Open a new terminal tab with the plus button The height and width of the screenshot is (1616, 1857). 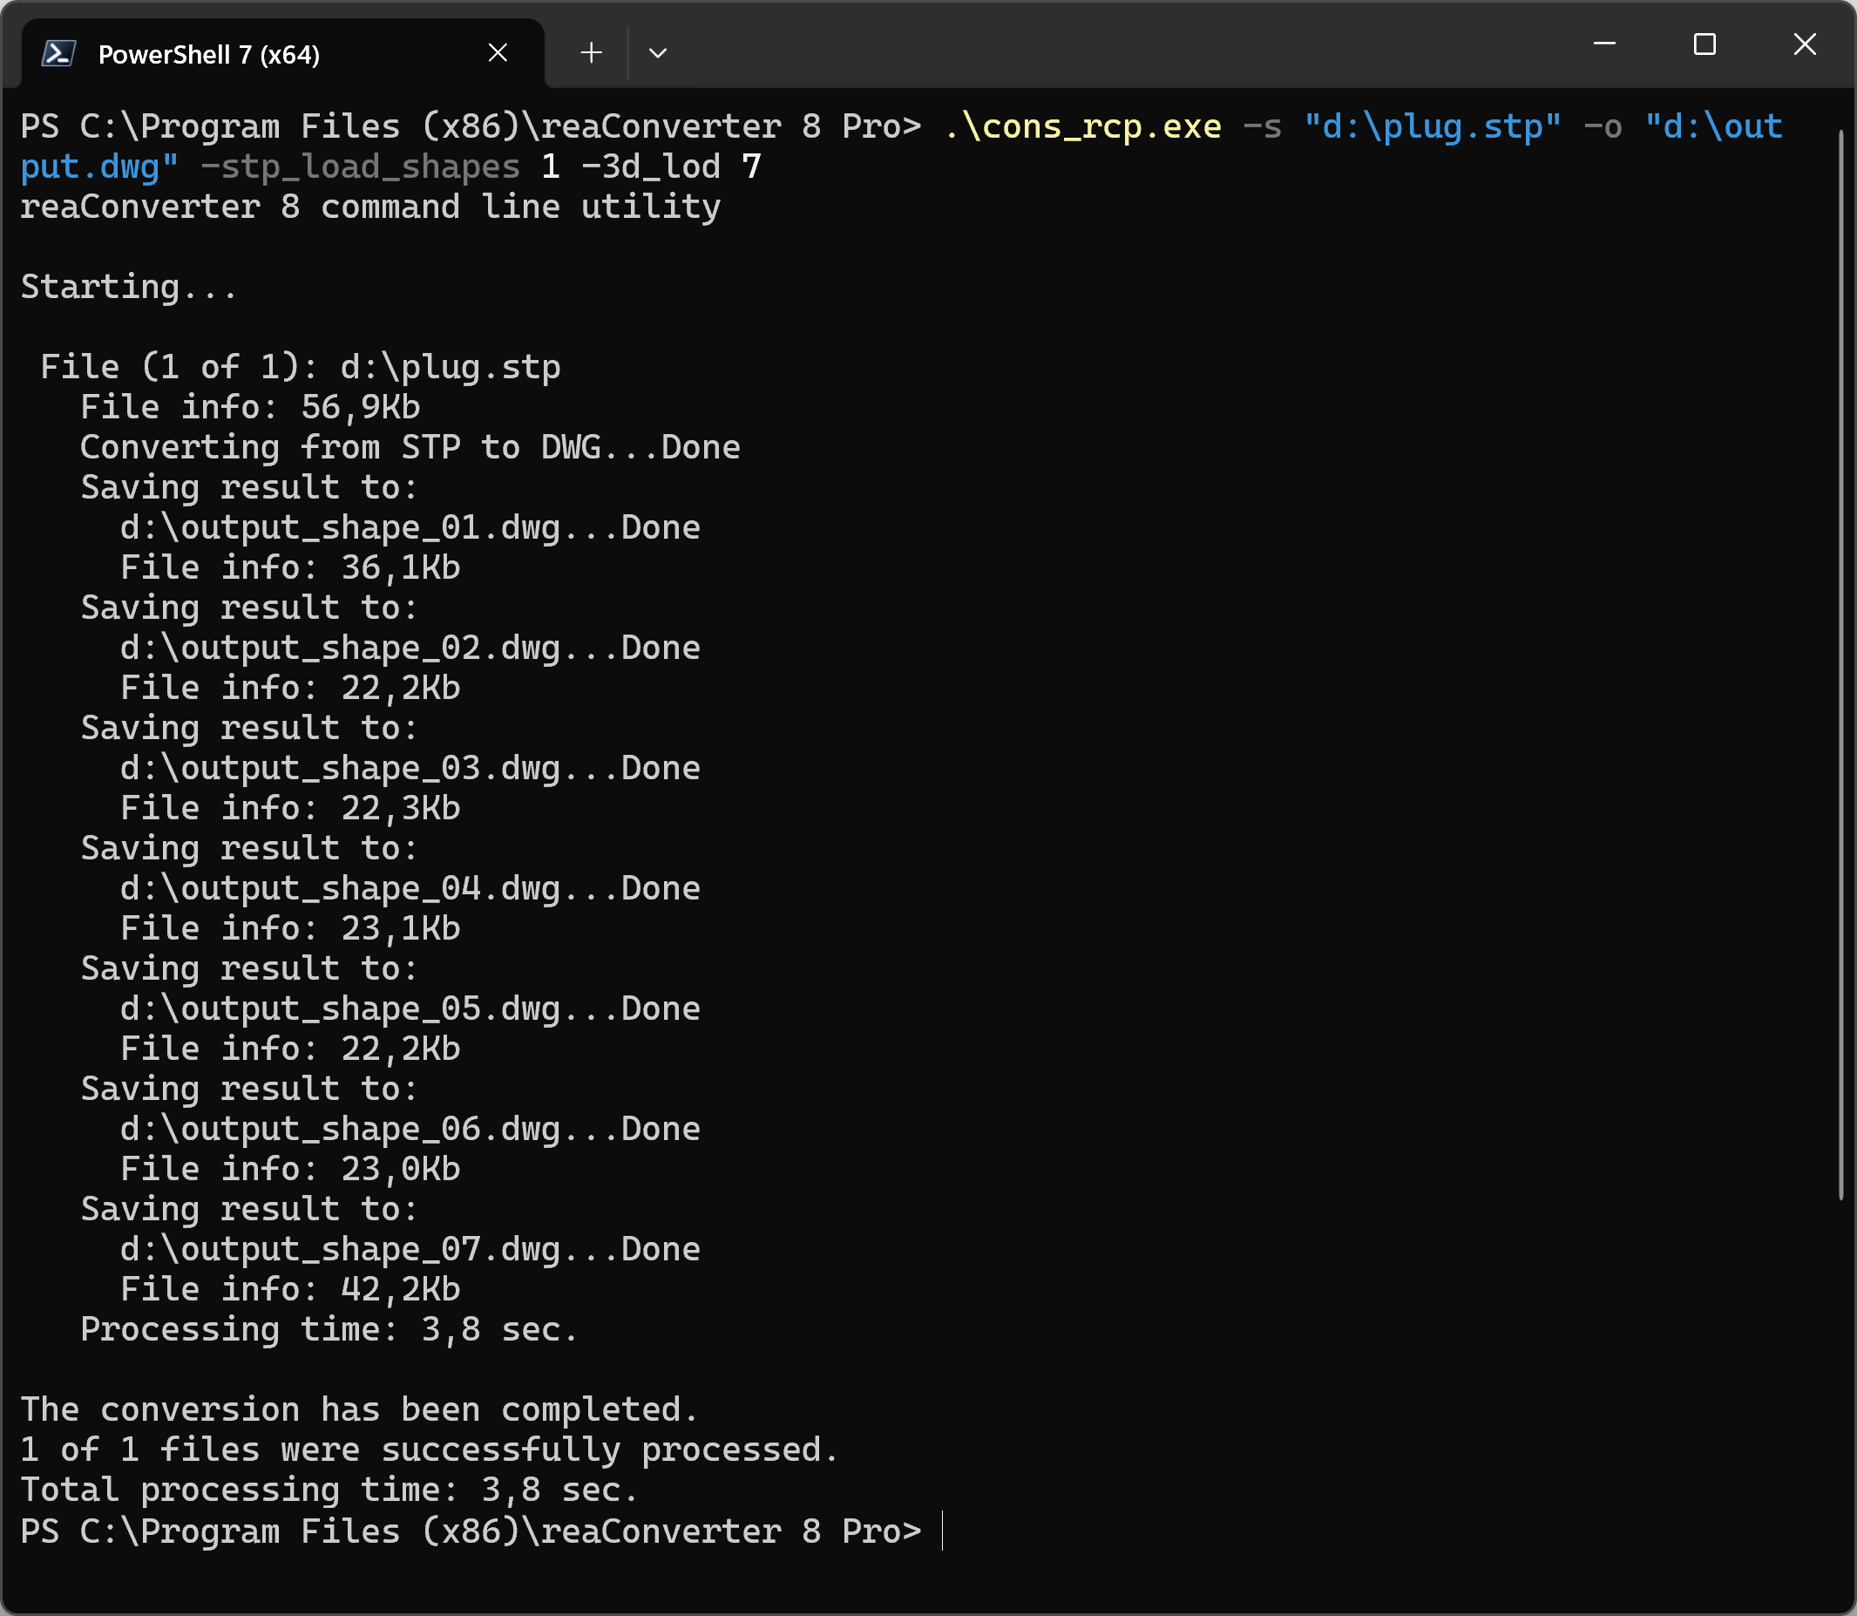click(590, 52)
